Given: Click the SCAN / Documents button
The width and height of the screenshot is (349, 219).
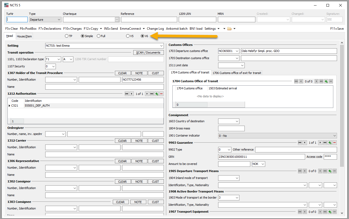Looking at the screenshot, I should pyautogui.click(x=148, y=52).
